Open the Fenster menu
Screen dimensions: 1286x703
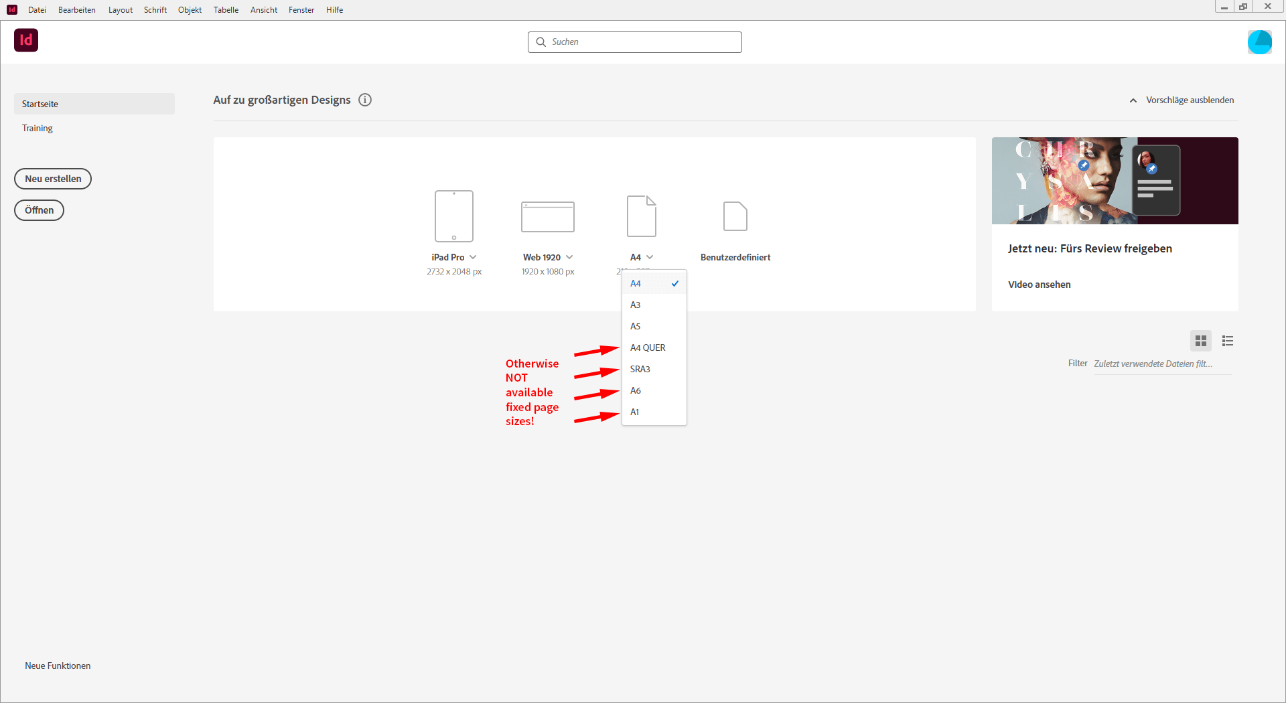tap(301, 9)
